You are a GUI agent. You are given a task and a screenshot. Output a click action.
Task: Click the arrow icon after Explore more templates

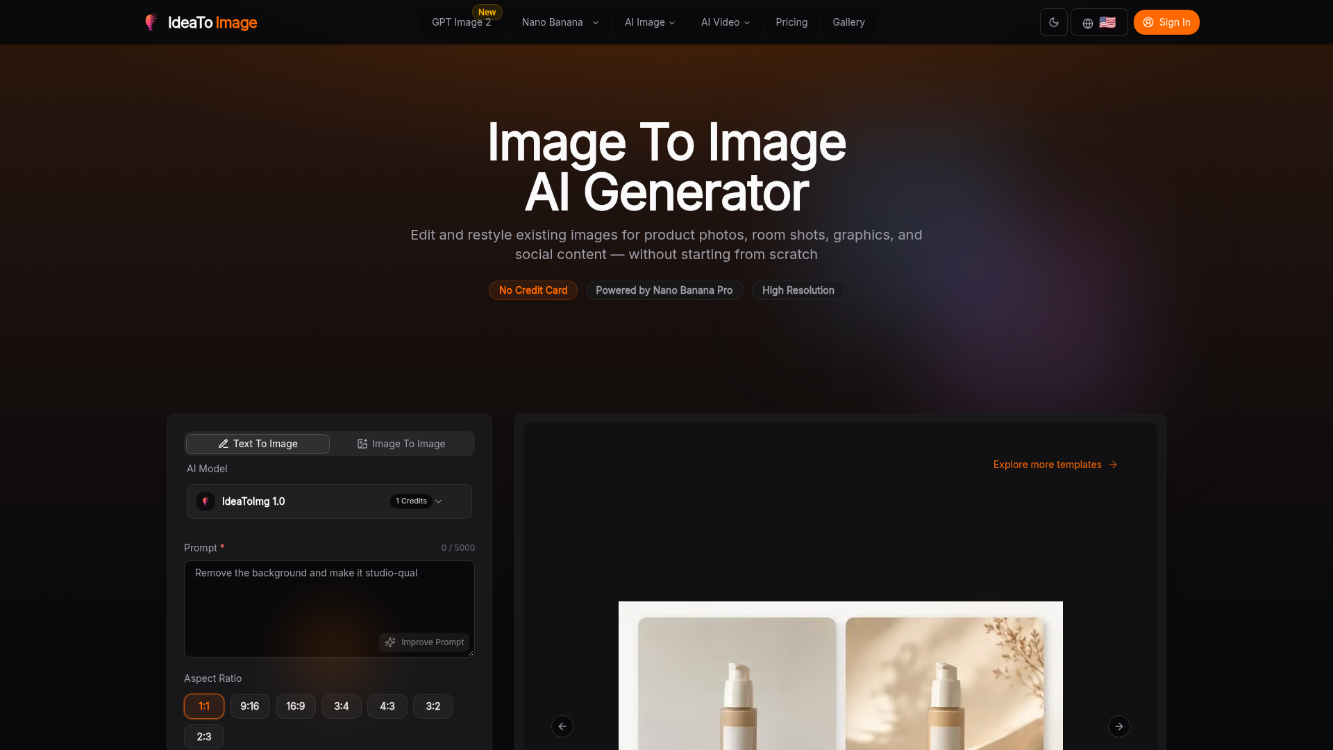(x=1113, y=465)
